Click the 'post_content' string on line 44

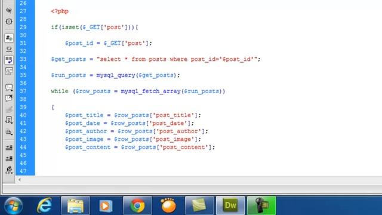(184, 148)
